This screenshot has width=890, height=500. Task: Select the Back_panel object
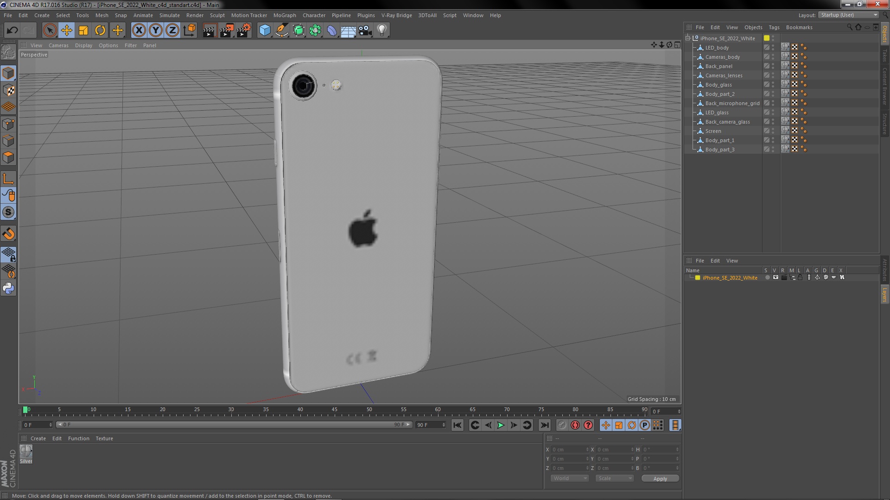tap(718, 66)
